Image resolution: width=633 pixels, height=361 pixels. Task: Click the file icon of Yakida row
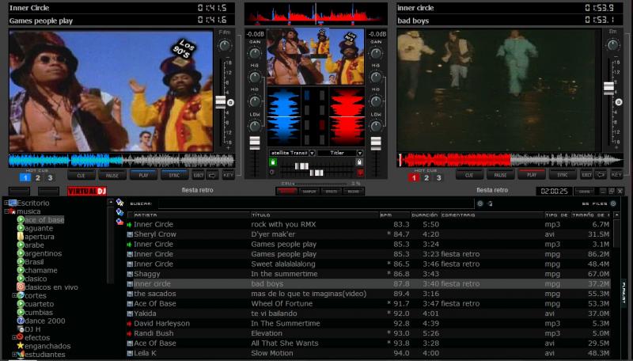(x=130, y=313)
